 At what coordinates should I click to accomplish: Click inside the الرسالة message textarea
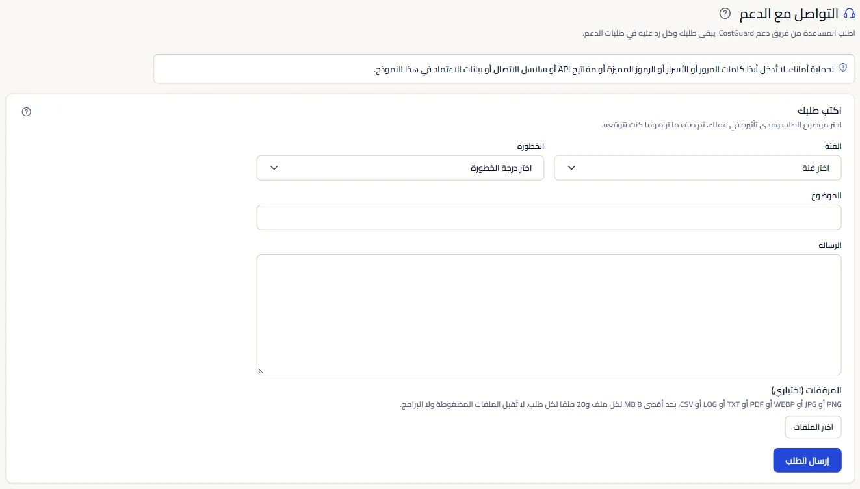[x=549, y=315]
